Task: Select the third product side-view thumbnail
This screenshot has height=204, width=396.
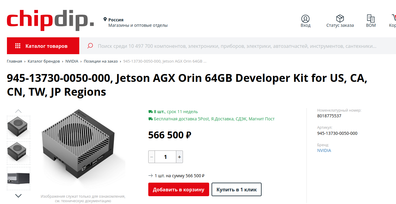Action: tap(18, 179)
